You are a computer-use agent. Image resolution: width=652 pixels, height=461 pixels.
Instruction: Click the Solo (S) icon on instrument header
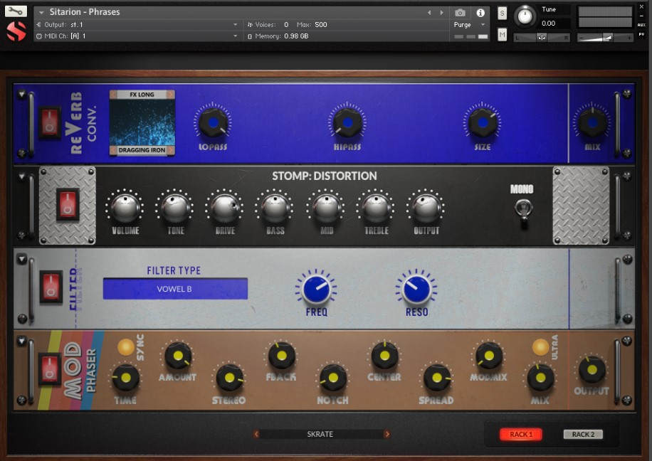(x=501, y=13)
